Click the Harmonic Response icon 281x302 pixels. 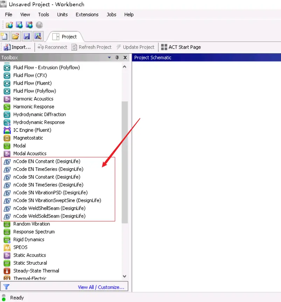click(7, 107)
